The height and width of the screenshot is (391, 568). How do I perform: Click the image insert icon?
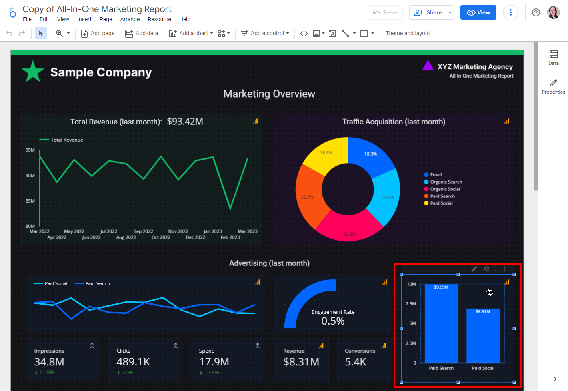coord(316,33)
